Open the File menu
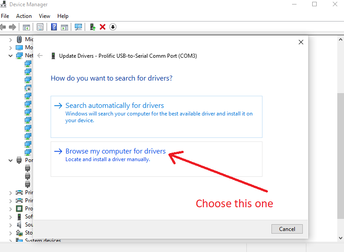The height and width of the screenshot is (252, 344). (x=5, y=16)
